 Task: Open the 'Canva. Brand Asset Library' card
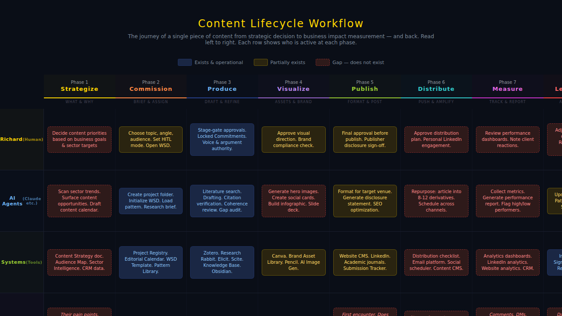pyautogui.click(x=293, y=262)
